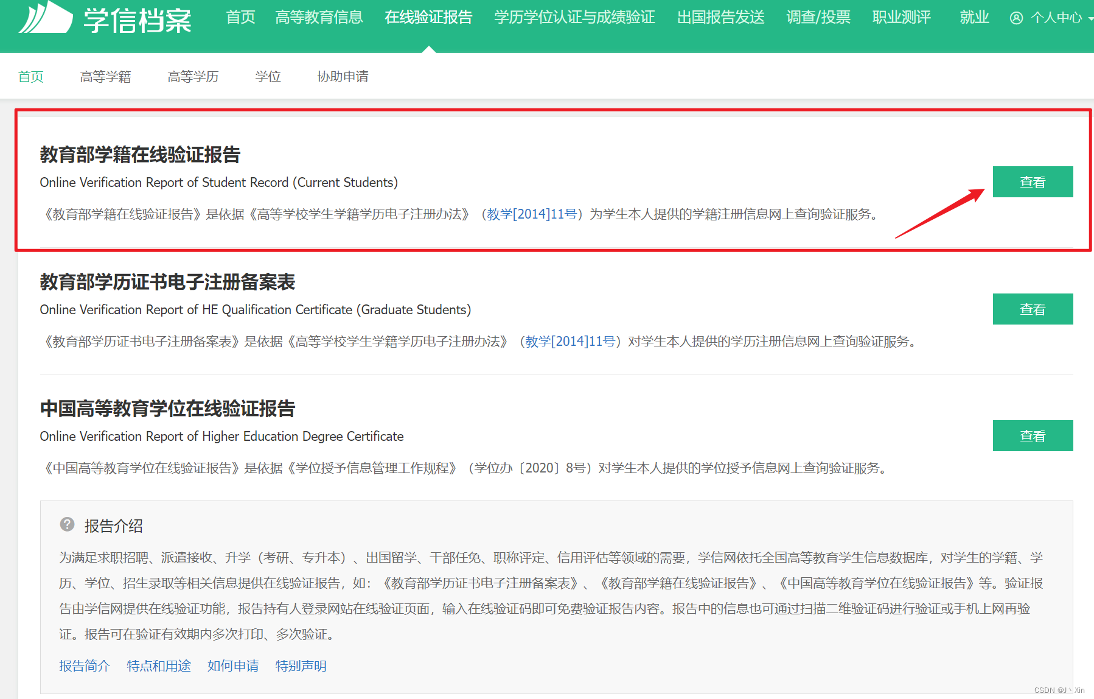1094x699 pixels.
Task: Open 调查/投票 in the top menu
Action: (818, 17)
